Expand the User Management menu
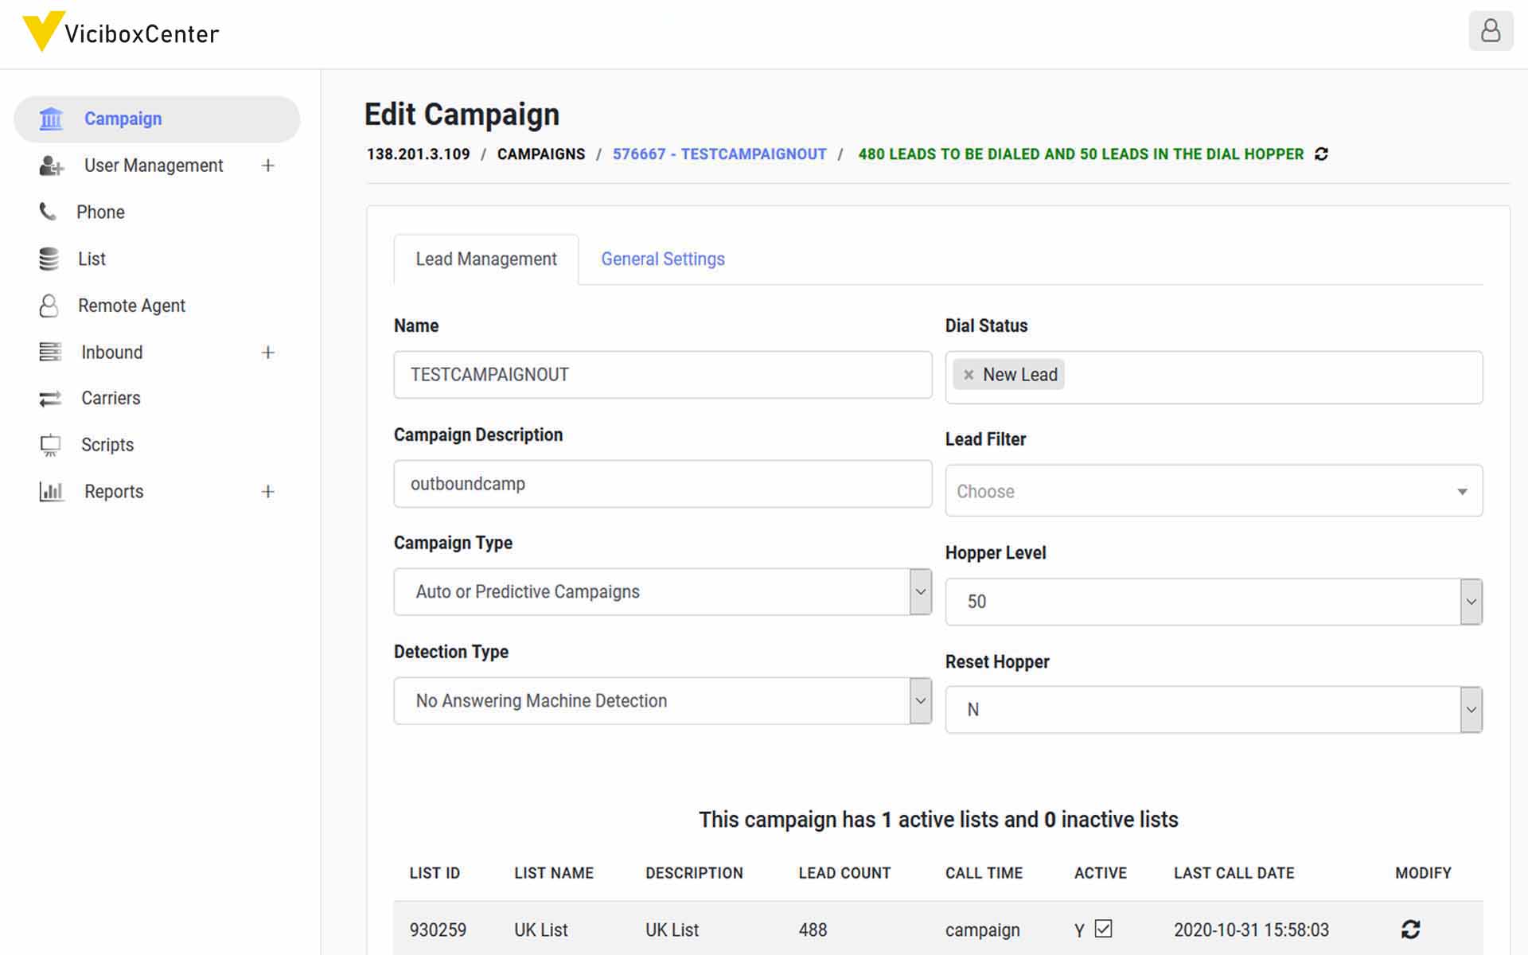 click(x=267, y=165)
